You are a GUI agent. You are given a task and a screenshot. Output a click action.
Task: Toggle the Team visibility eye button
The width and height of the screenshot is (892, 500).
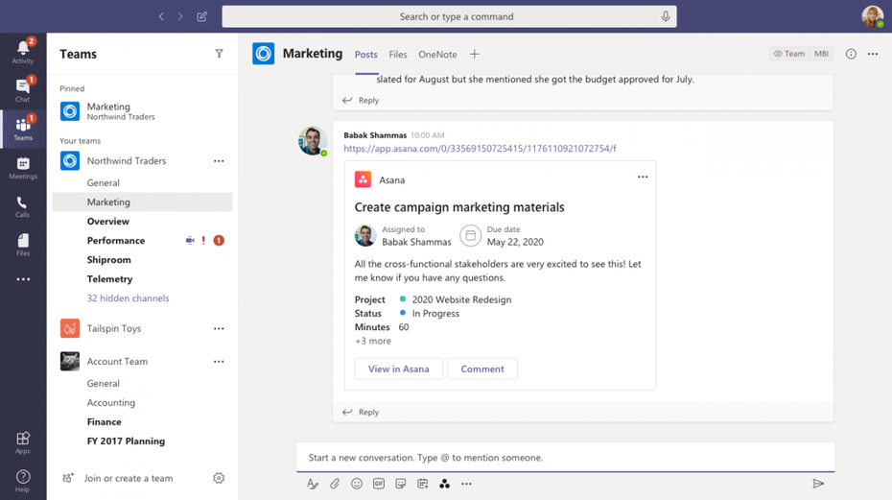789,54
